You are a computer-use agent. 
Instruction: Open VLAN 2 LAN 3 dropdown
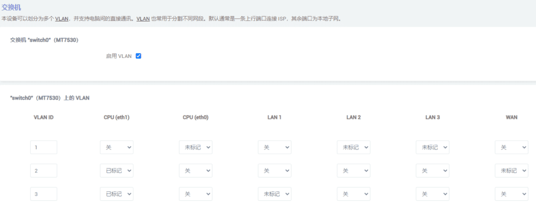click(x=432, y=170)
